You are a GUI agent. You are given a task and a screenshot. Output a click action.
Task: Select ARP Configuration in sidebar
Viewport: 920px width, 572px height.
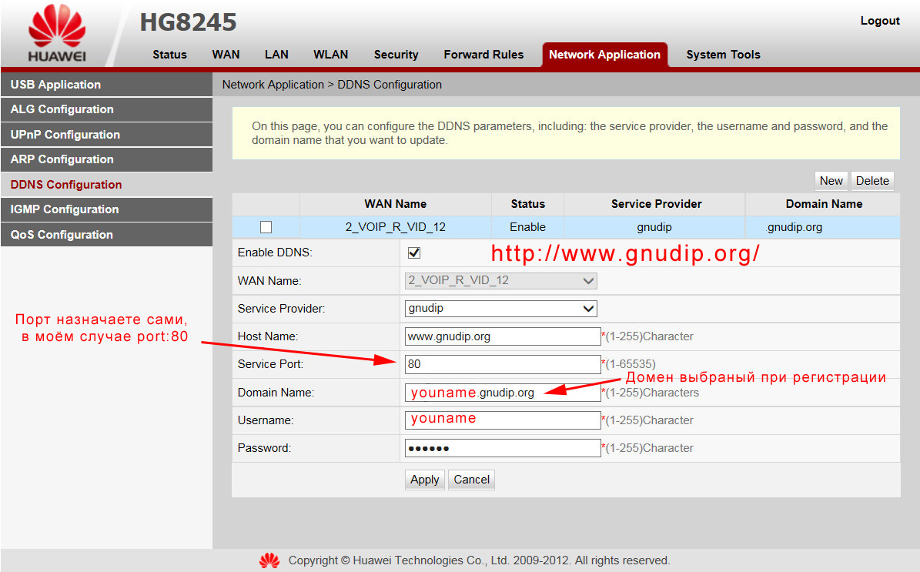point(106,159)
